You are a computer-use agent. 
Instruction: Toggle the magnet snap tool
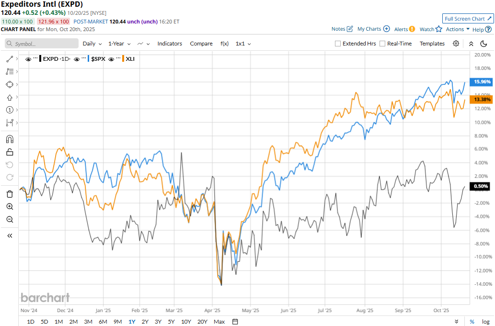tap(10, 139)
